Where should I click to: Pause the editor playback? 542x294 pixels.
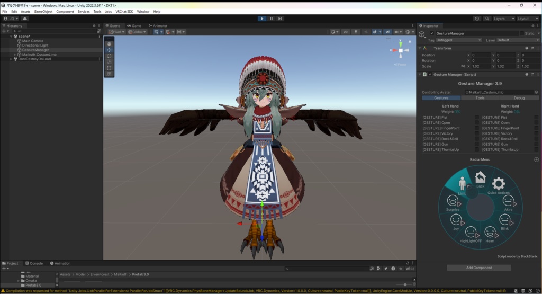[271, 19]
